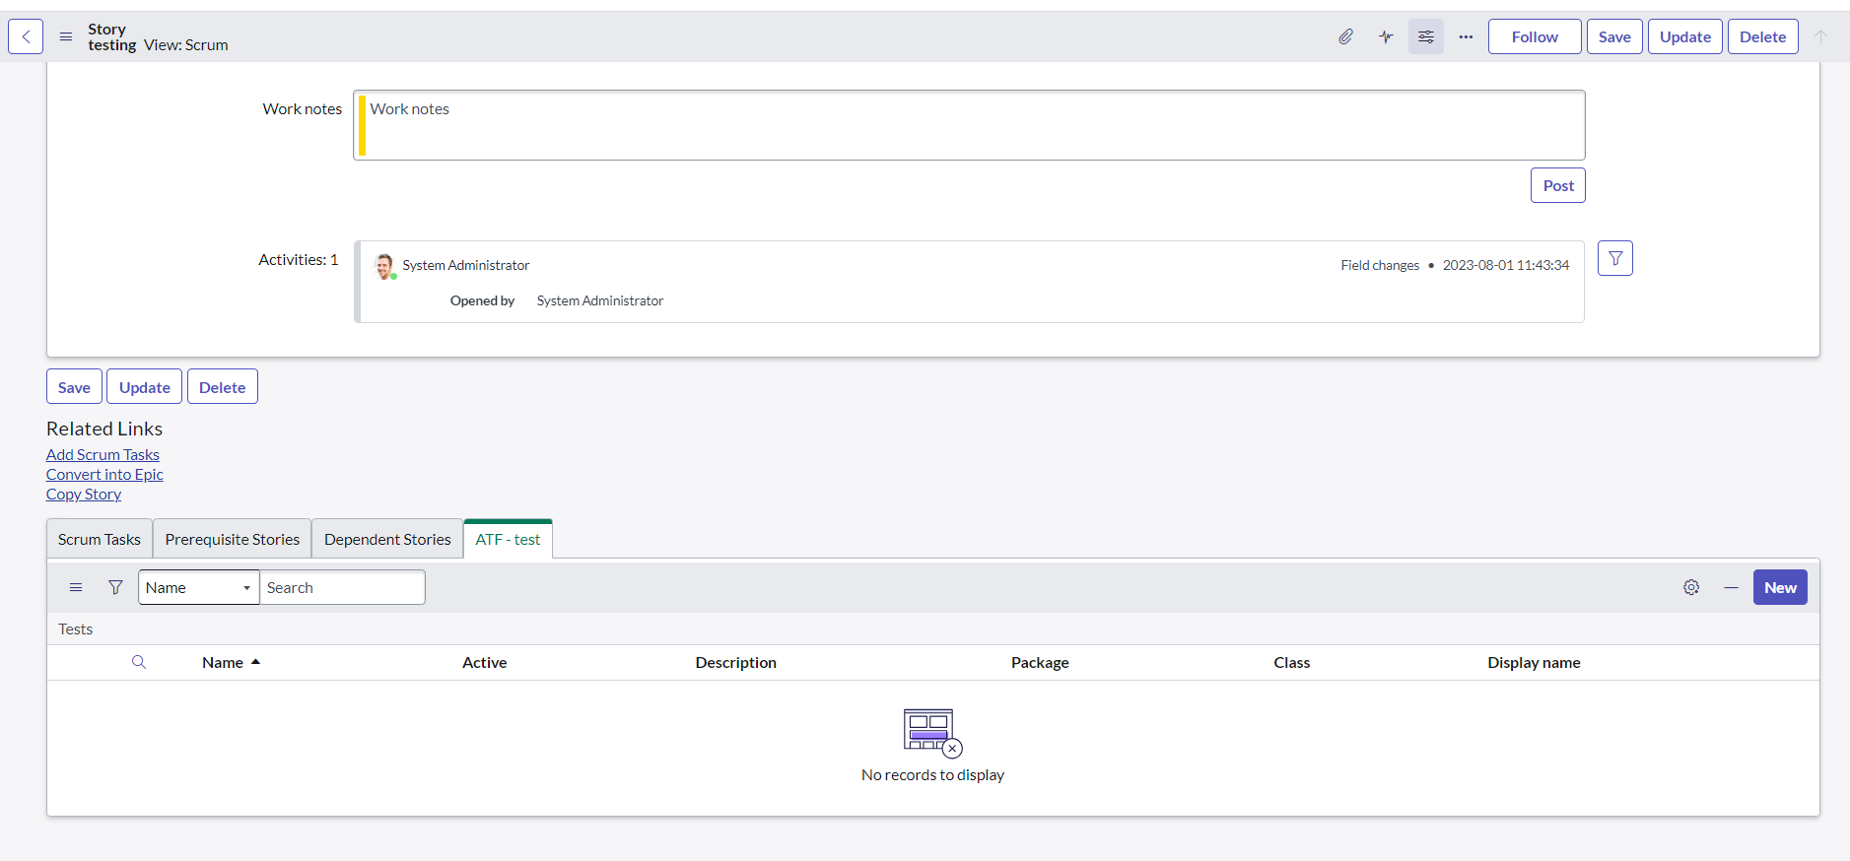Click the paperclip attachments icon

click(1345, 36)
